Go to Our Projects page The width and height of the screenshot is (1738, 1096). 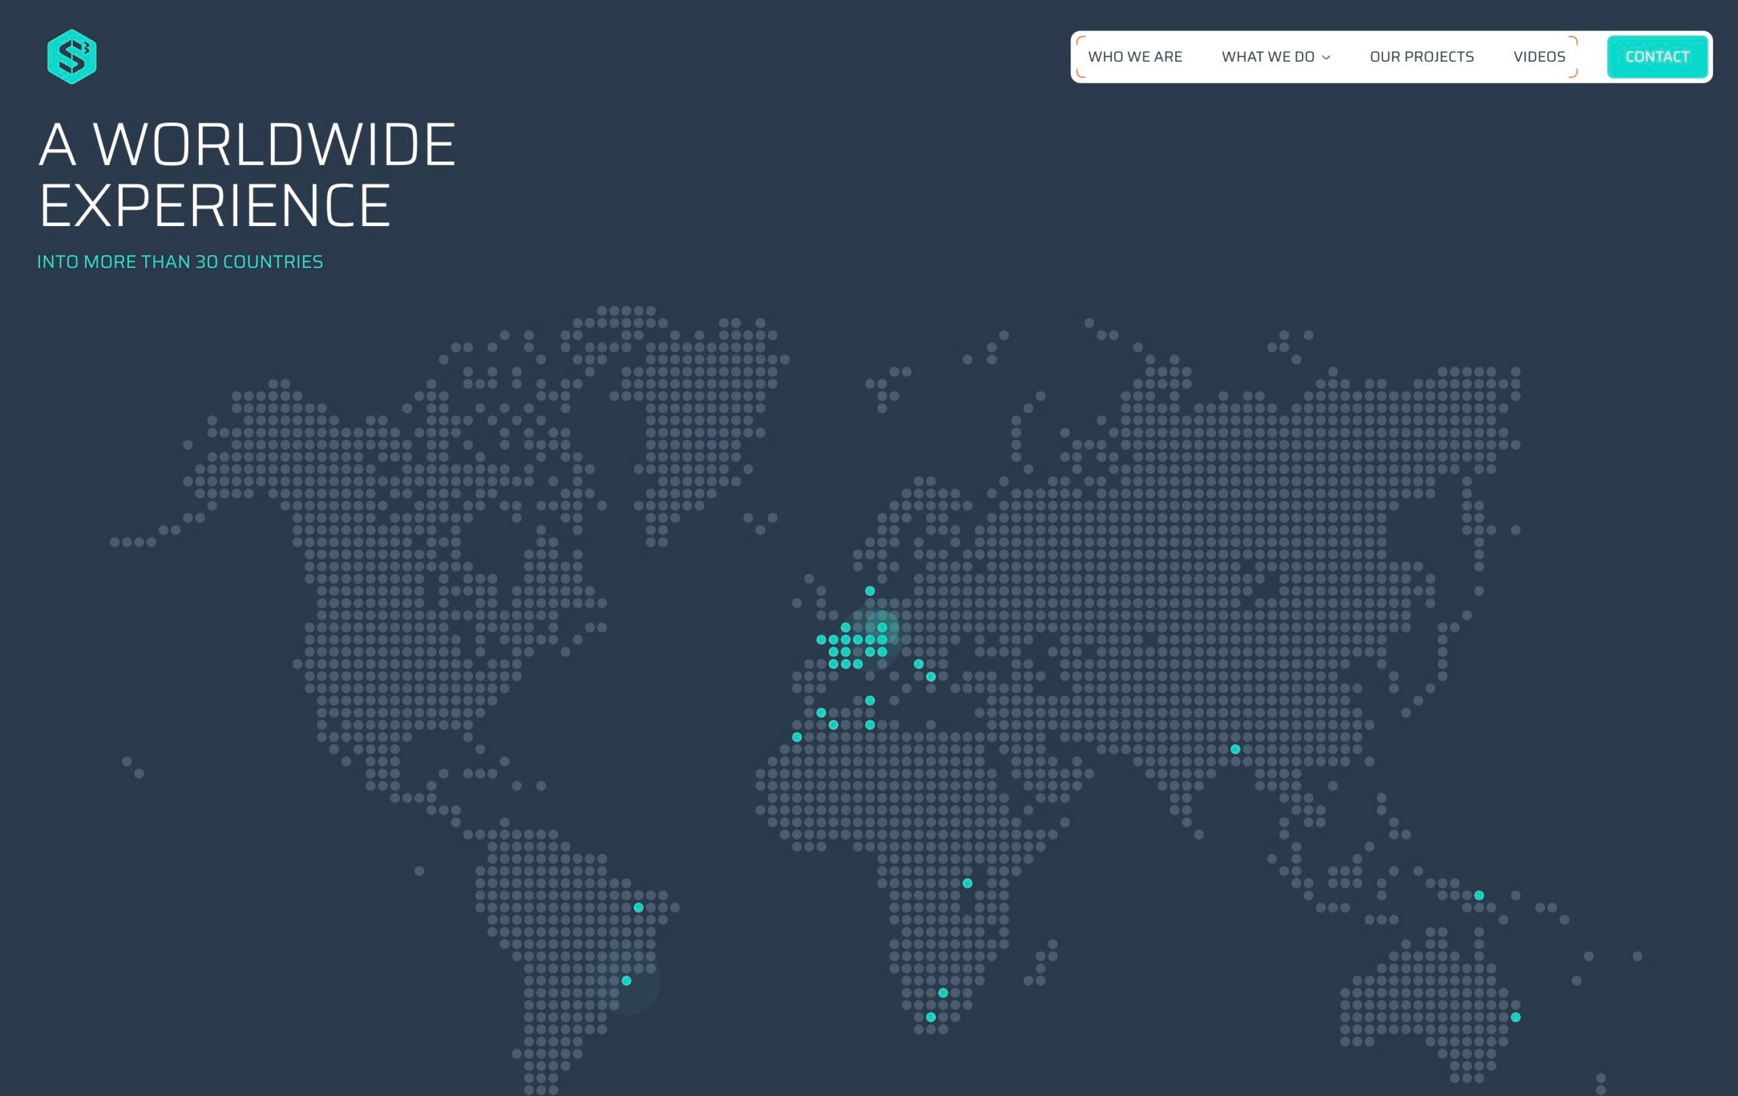[1421, 56]
